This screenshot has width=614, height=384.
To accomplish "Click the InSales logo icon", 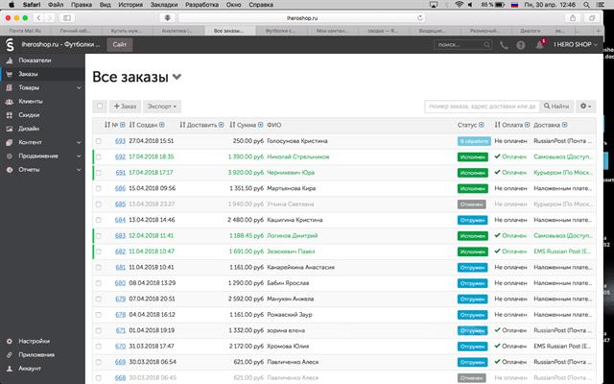I will [x=10, y=45].
